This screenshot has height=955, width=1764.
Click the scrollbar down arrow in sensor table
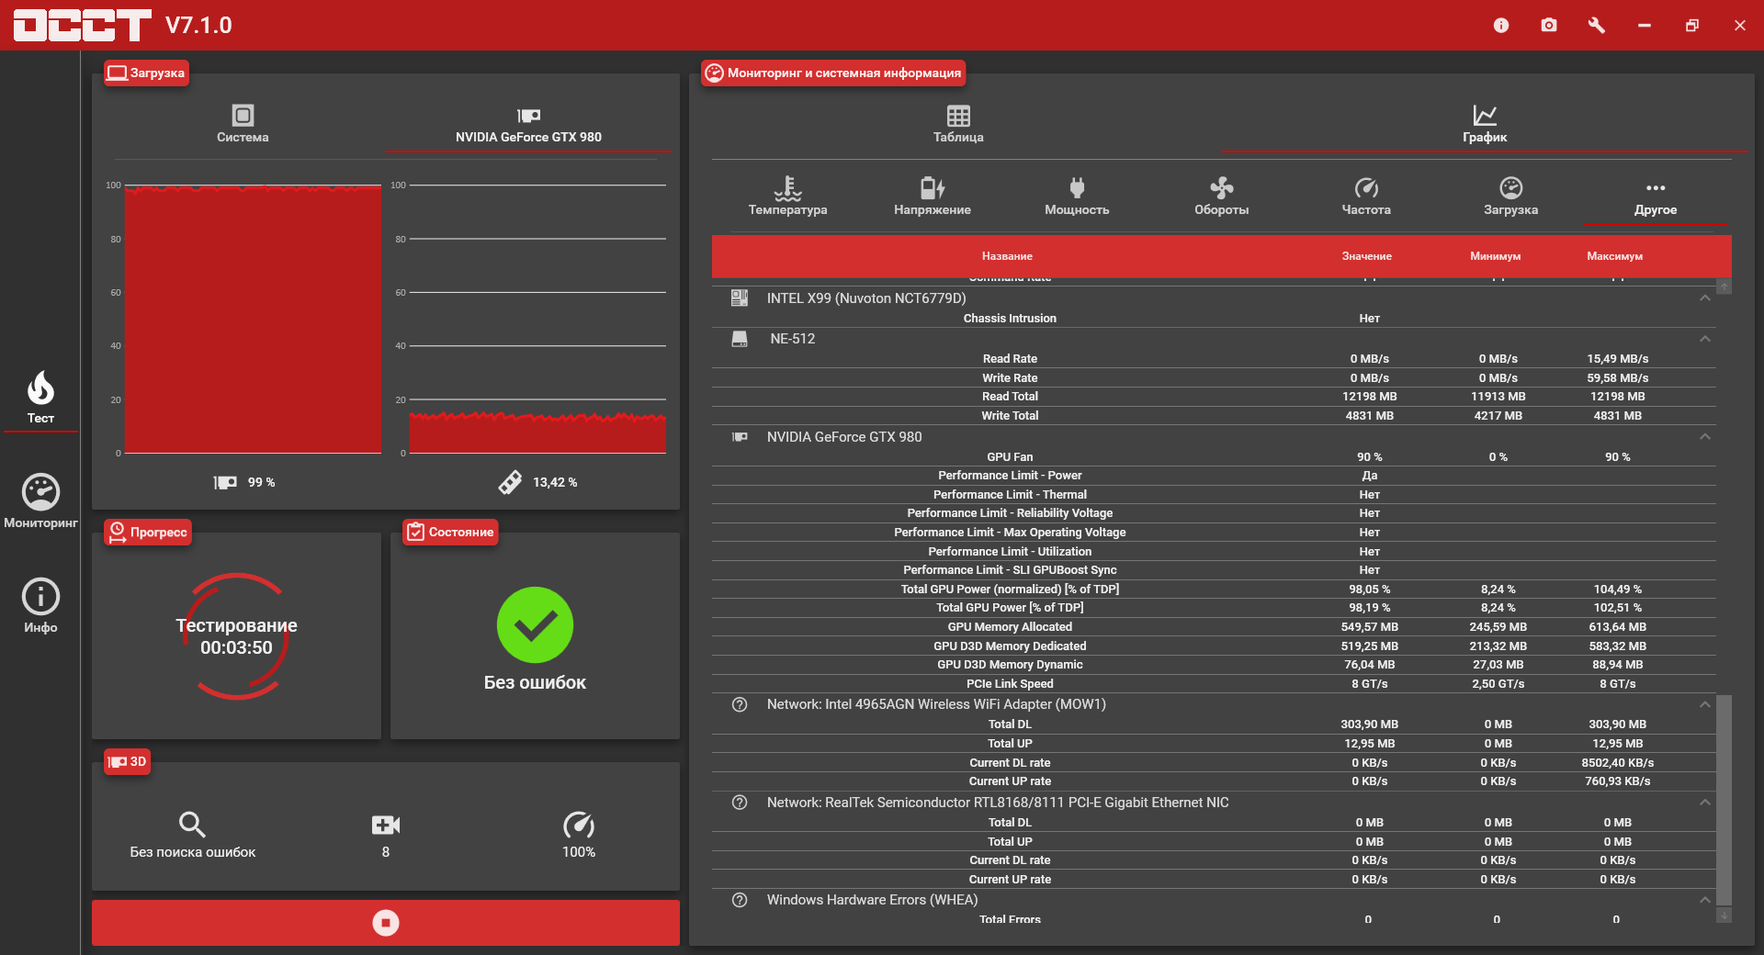(x=1724, y=916)
